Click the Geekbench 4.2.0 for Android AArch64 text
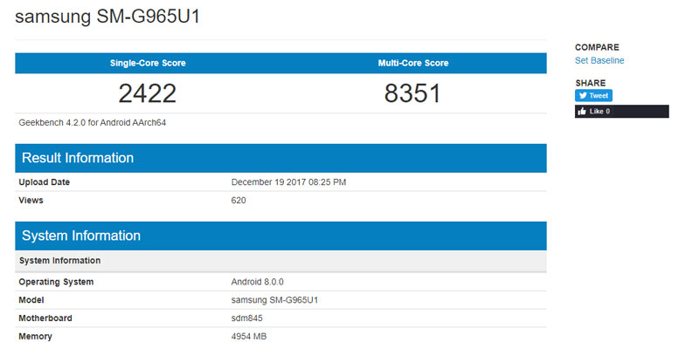699x349 pixels. coord(93,122)
